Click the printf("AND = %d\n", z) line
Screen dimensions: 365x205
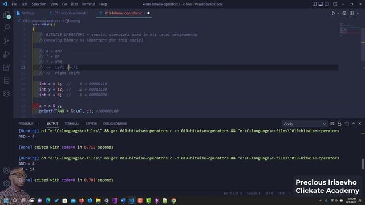(x=66, y=112)
